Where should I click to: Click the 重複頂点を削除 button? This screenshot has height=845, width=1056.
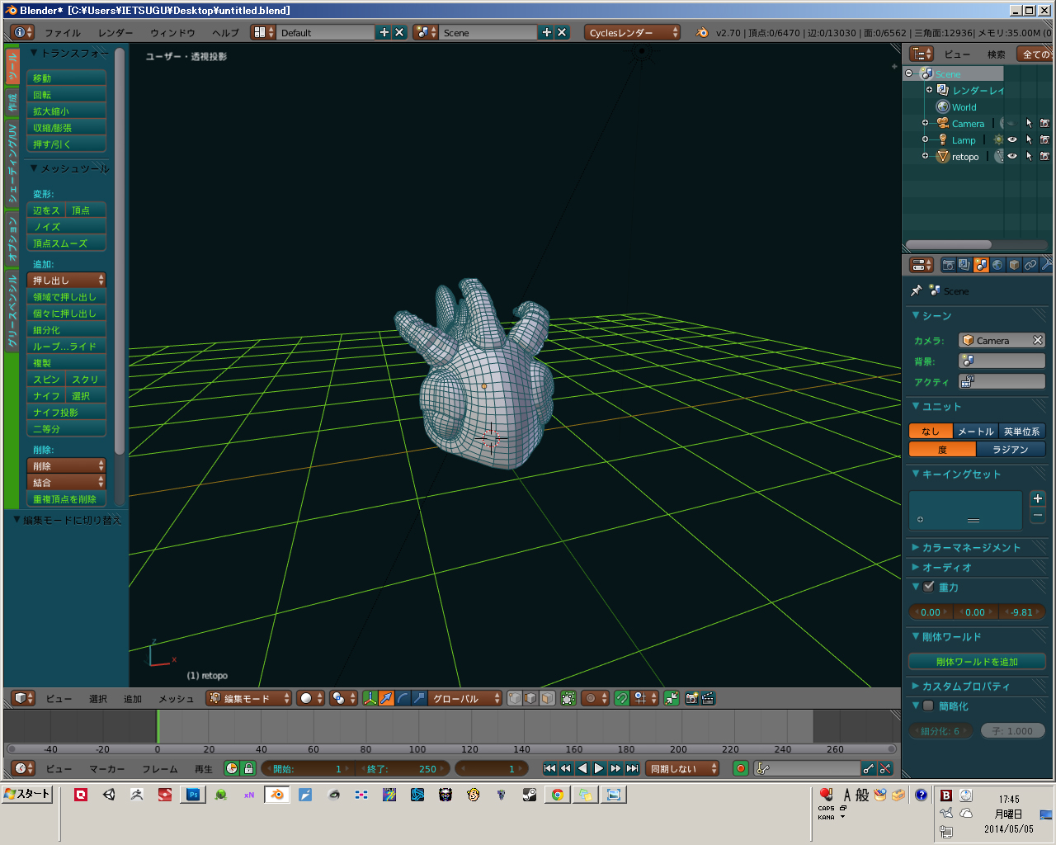[67, 498]
